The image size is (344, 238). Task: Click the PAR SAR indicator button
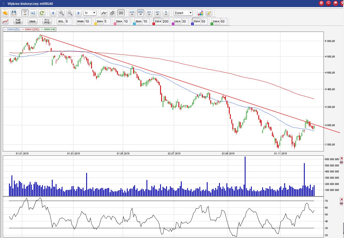point(18,21)
